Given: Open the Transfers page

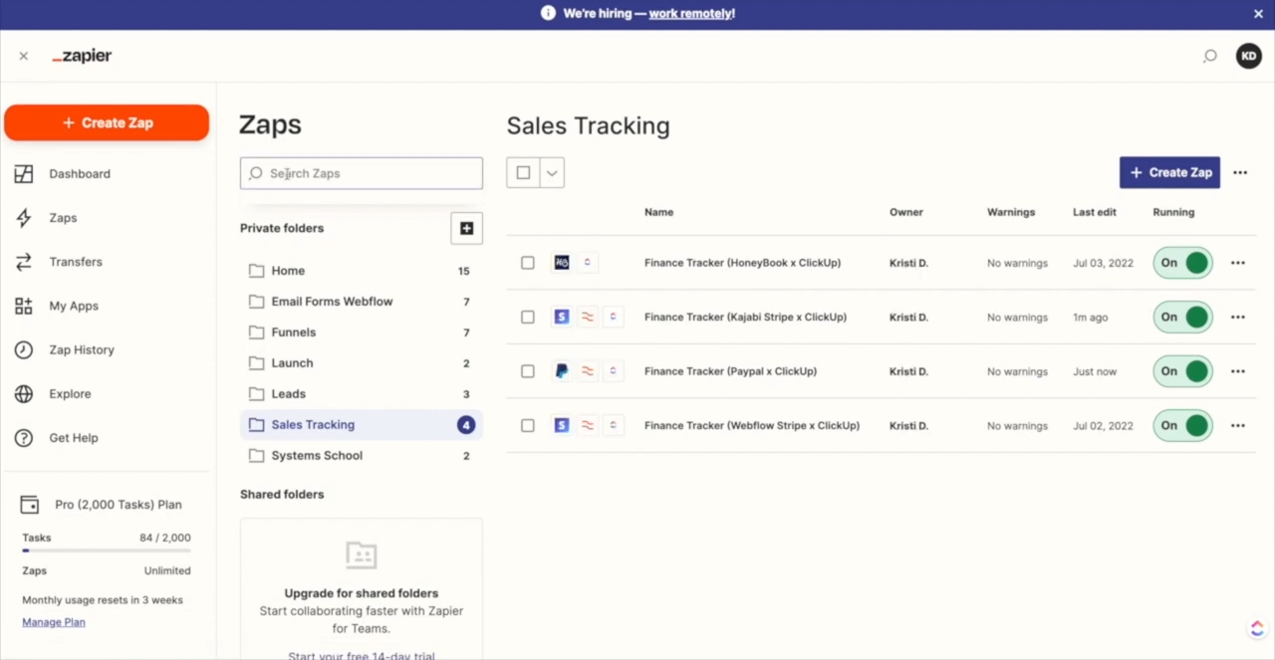Looking at the screenshot, I should pos(75,262).
